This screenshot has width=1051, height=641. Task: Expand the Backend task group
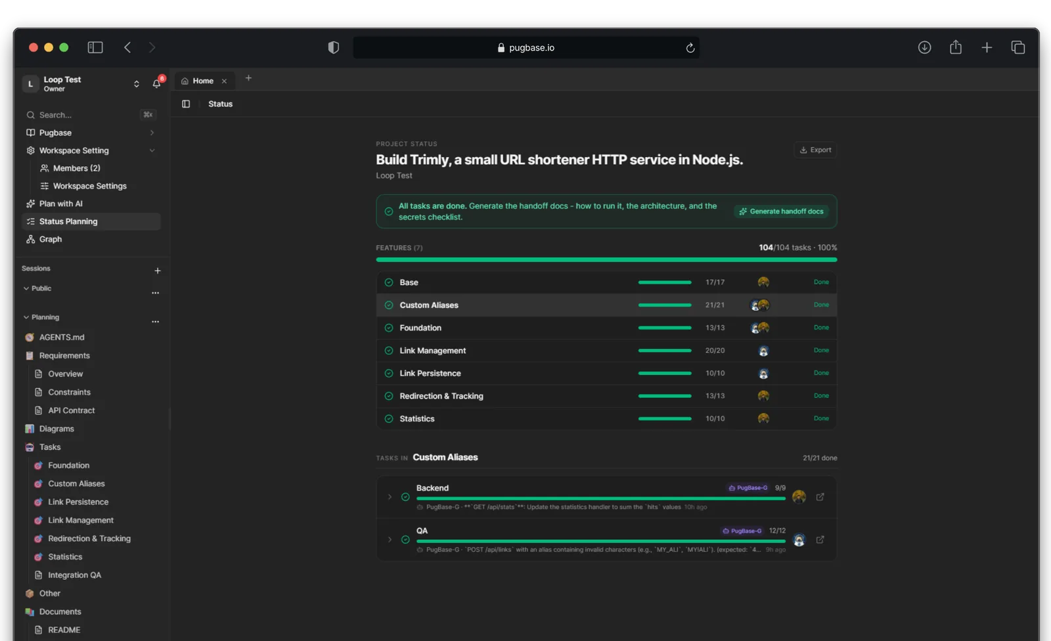[390, 497]
